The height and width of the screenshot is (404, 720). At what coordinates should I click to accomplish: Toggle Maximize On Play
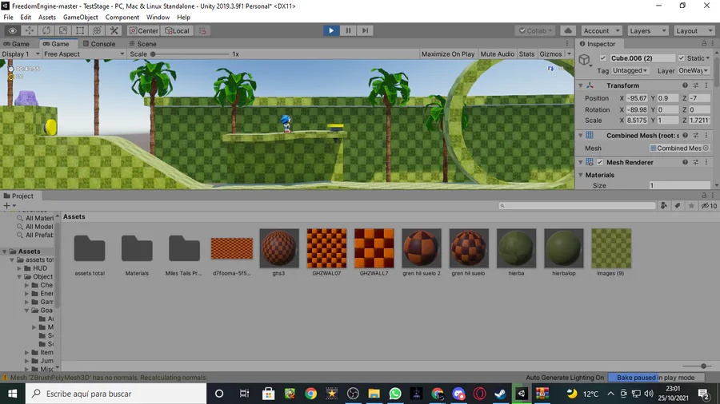[x=448, y=54]
